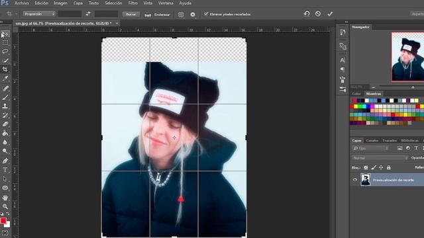Toggle Eliminar píxeles recortados checkbox
The height and width of the screenshot is (238, 424).
206,14
